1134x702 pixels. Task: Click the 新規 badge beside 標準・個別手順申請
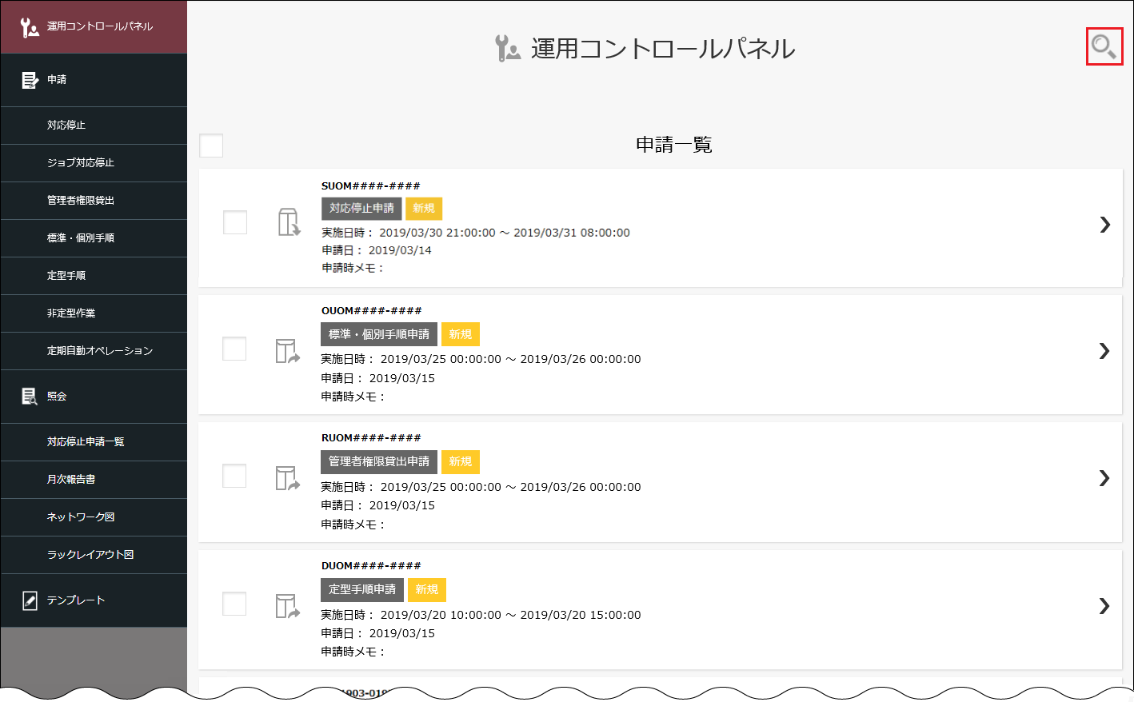click(x=461, y=334)
